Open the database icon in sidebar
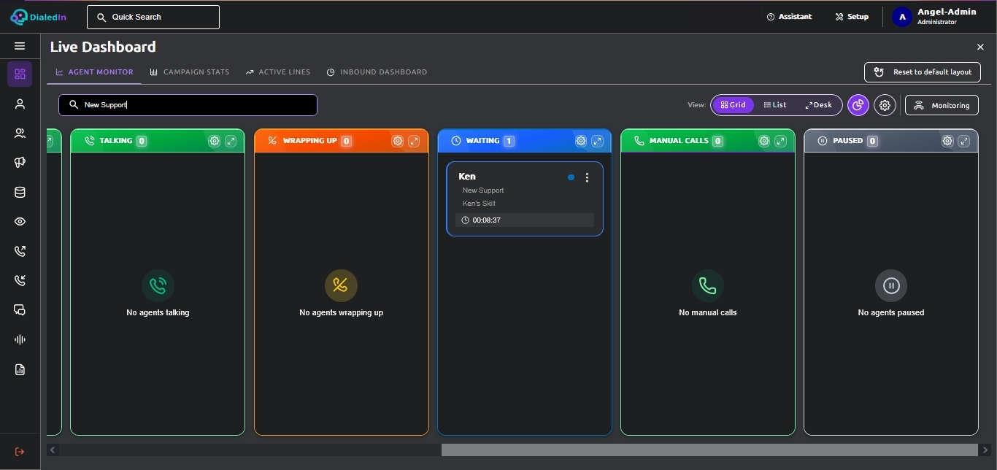 point(20,193)
